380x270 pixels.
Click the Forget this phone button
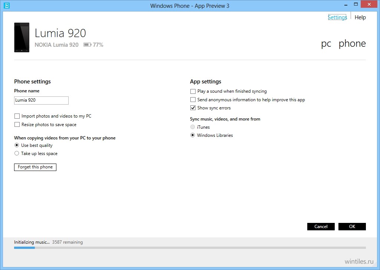[35, 167]
